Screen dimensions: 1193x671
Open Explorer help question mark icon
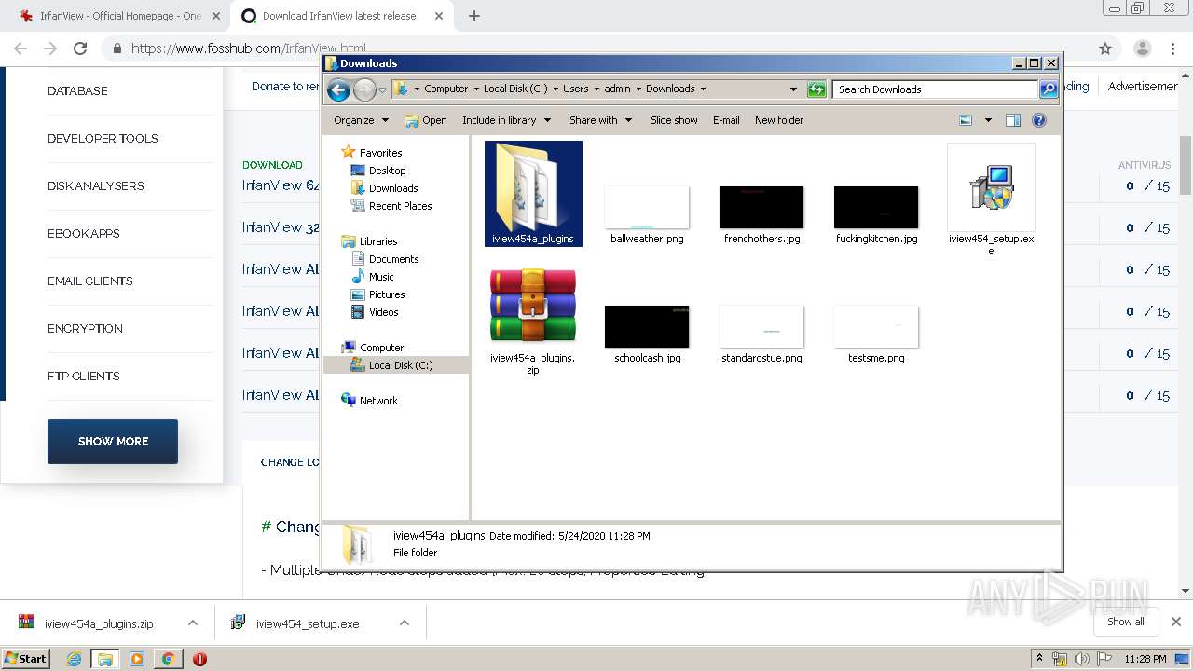[x=1039, y=120]
